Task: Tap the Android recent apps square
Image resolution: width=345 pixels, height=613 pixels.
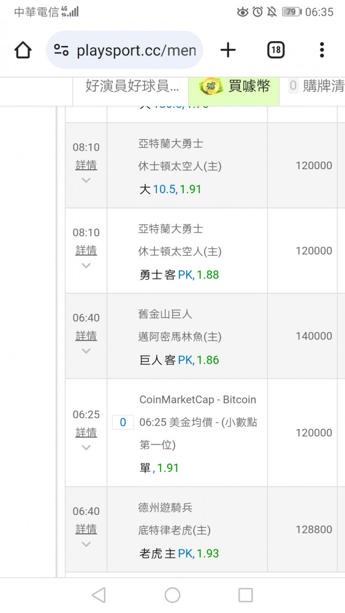Action: 246,595
